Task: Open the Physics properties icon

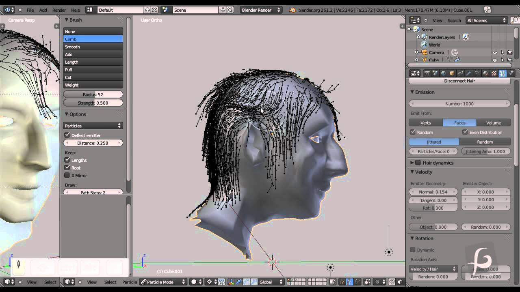Action: 511,73
